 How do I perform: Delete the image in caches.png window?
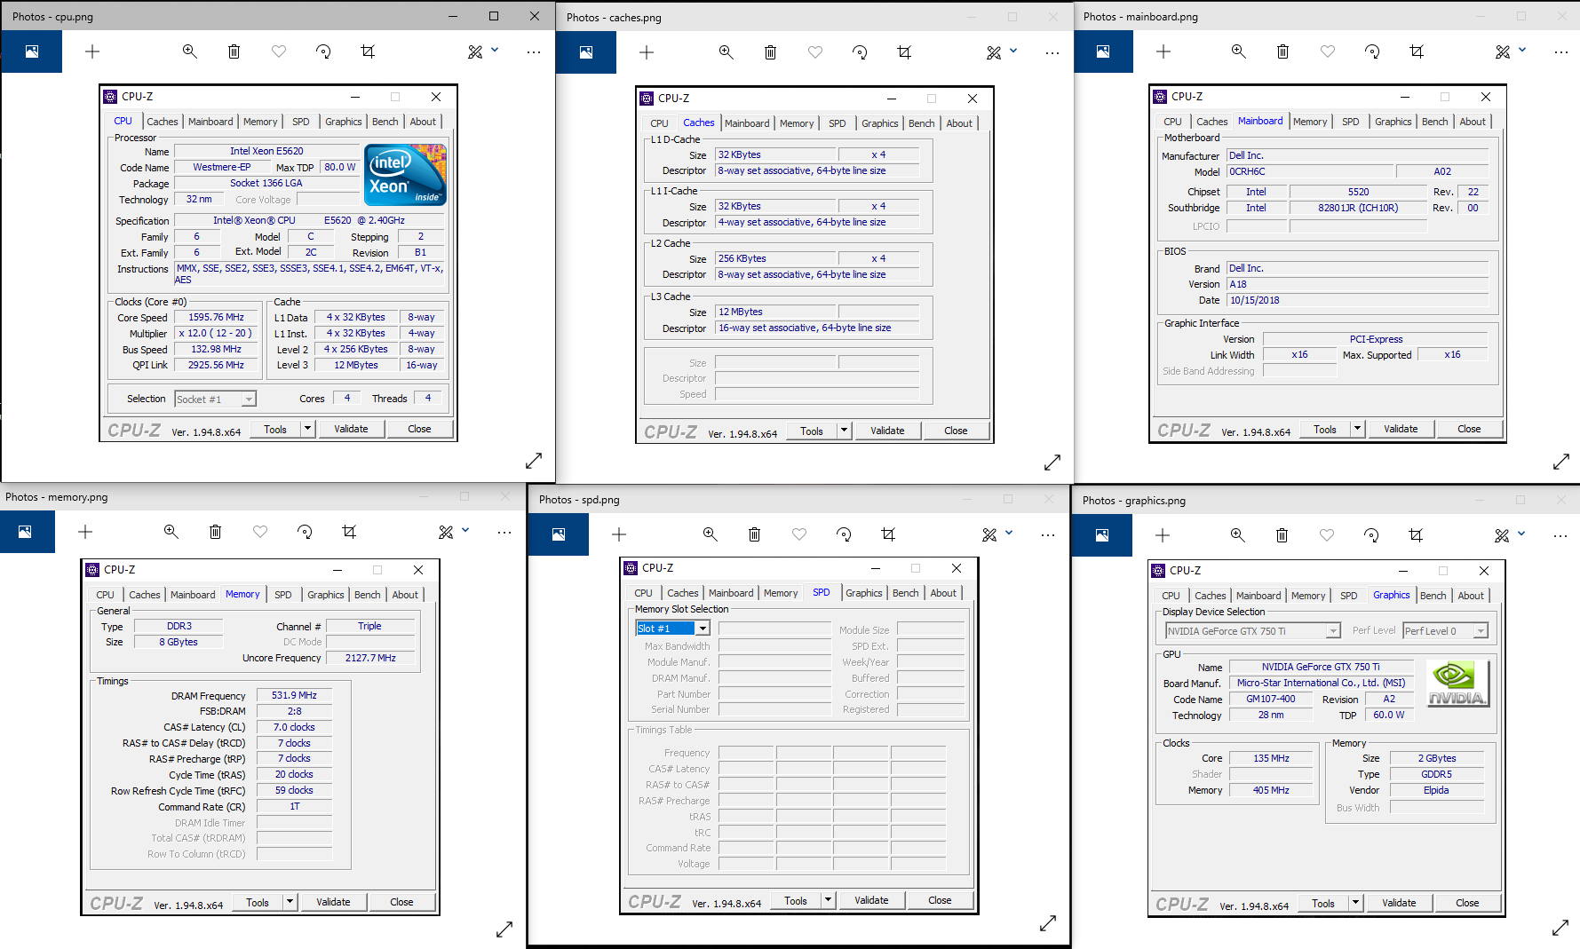pyautogui.click(x=771, y=52)
